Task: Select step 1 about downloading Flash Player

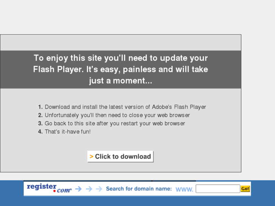Action: point(122,107)
